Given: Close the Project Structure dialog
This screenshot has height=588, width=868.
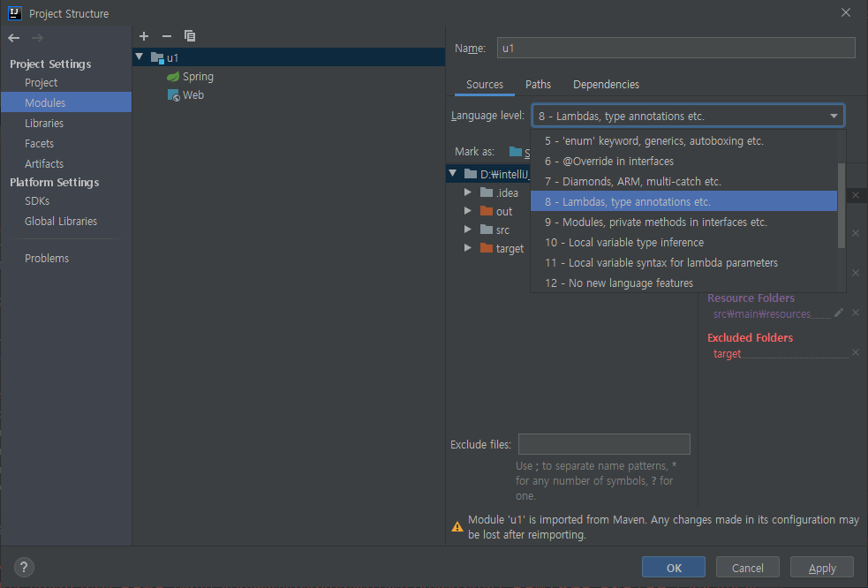Looking at the screenshot, I should click(846, 12).
